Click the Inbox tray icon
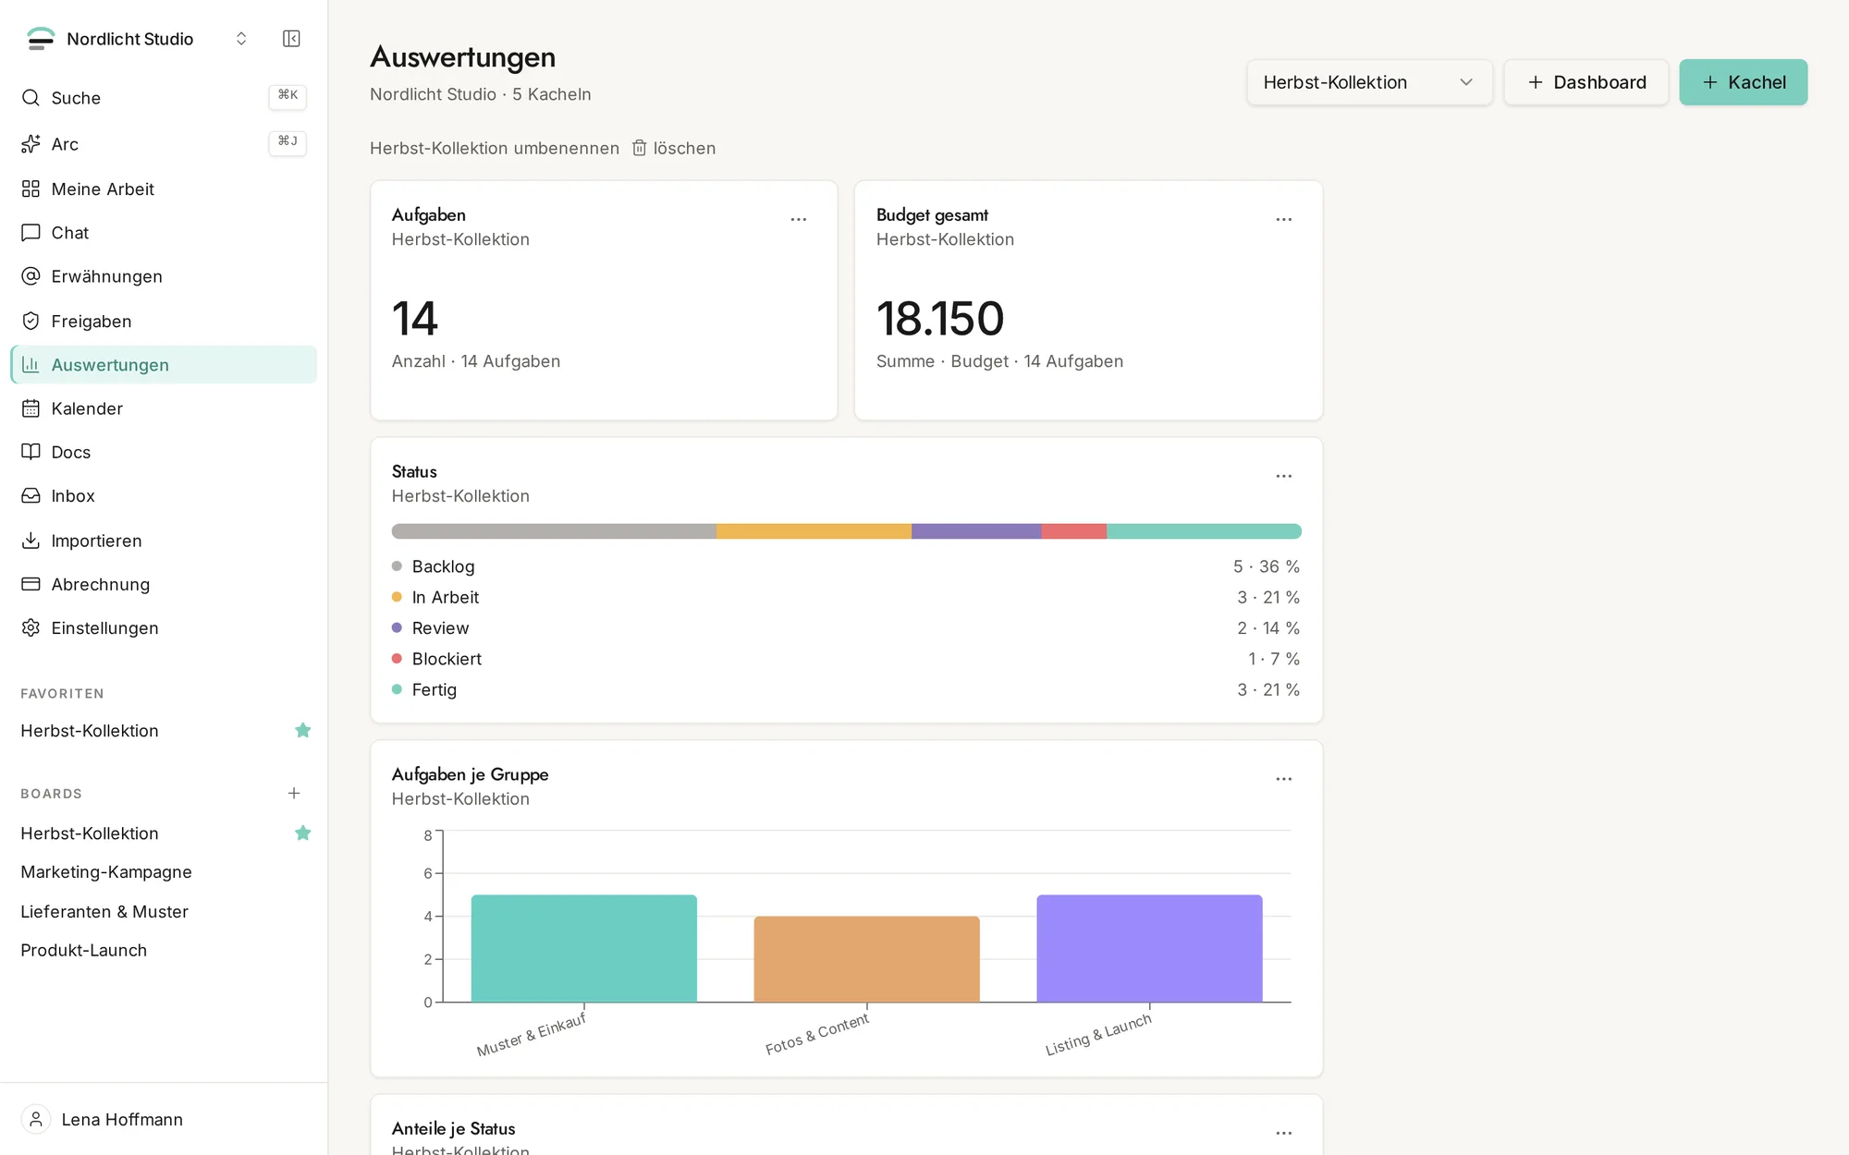 pyautogui.click(x=31, y=496)
